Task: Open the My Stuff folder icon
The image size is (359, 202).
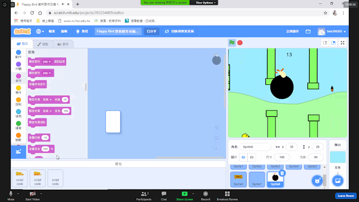Action: point(308,31)
